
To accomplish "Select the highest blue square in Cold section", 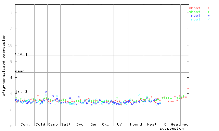I will click(47, 92).
